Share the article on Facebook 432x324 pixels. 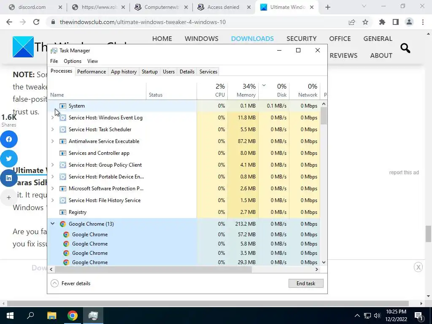coord(9,139)
